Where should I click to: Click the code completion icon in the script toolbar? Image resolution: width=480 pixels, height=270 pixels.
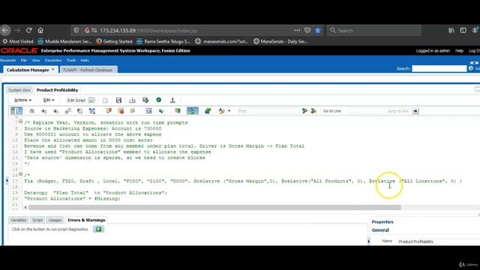(x=148, y=111)
